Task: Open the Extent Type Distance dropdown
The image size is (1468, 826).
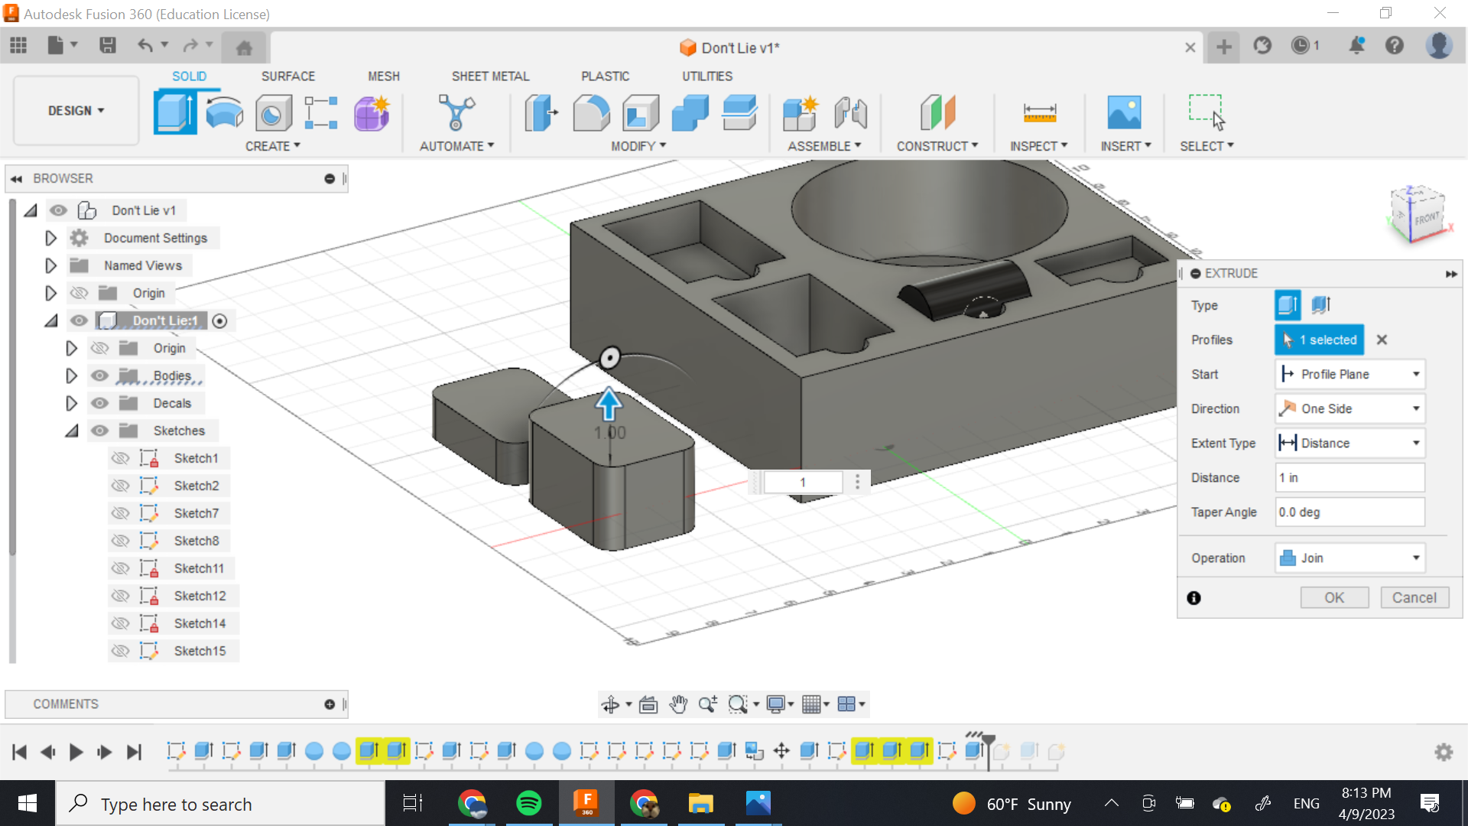Action: pyautogui.click(x=1349, y=443)
